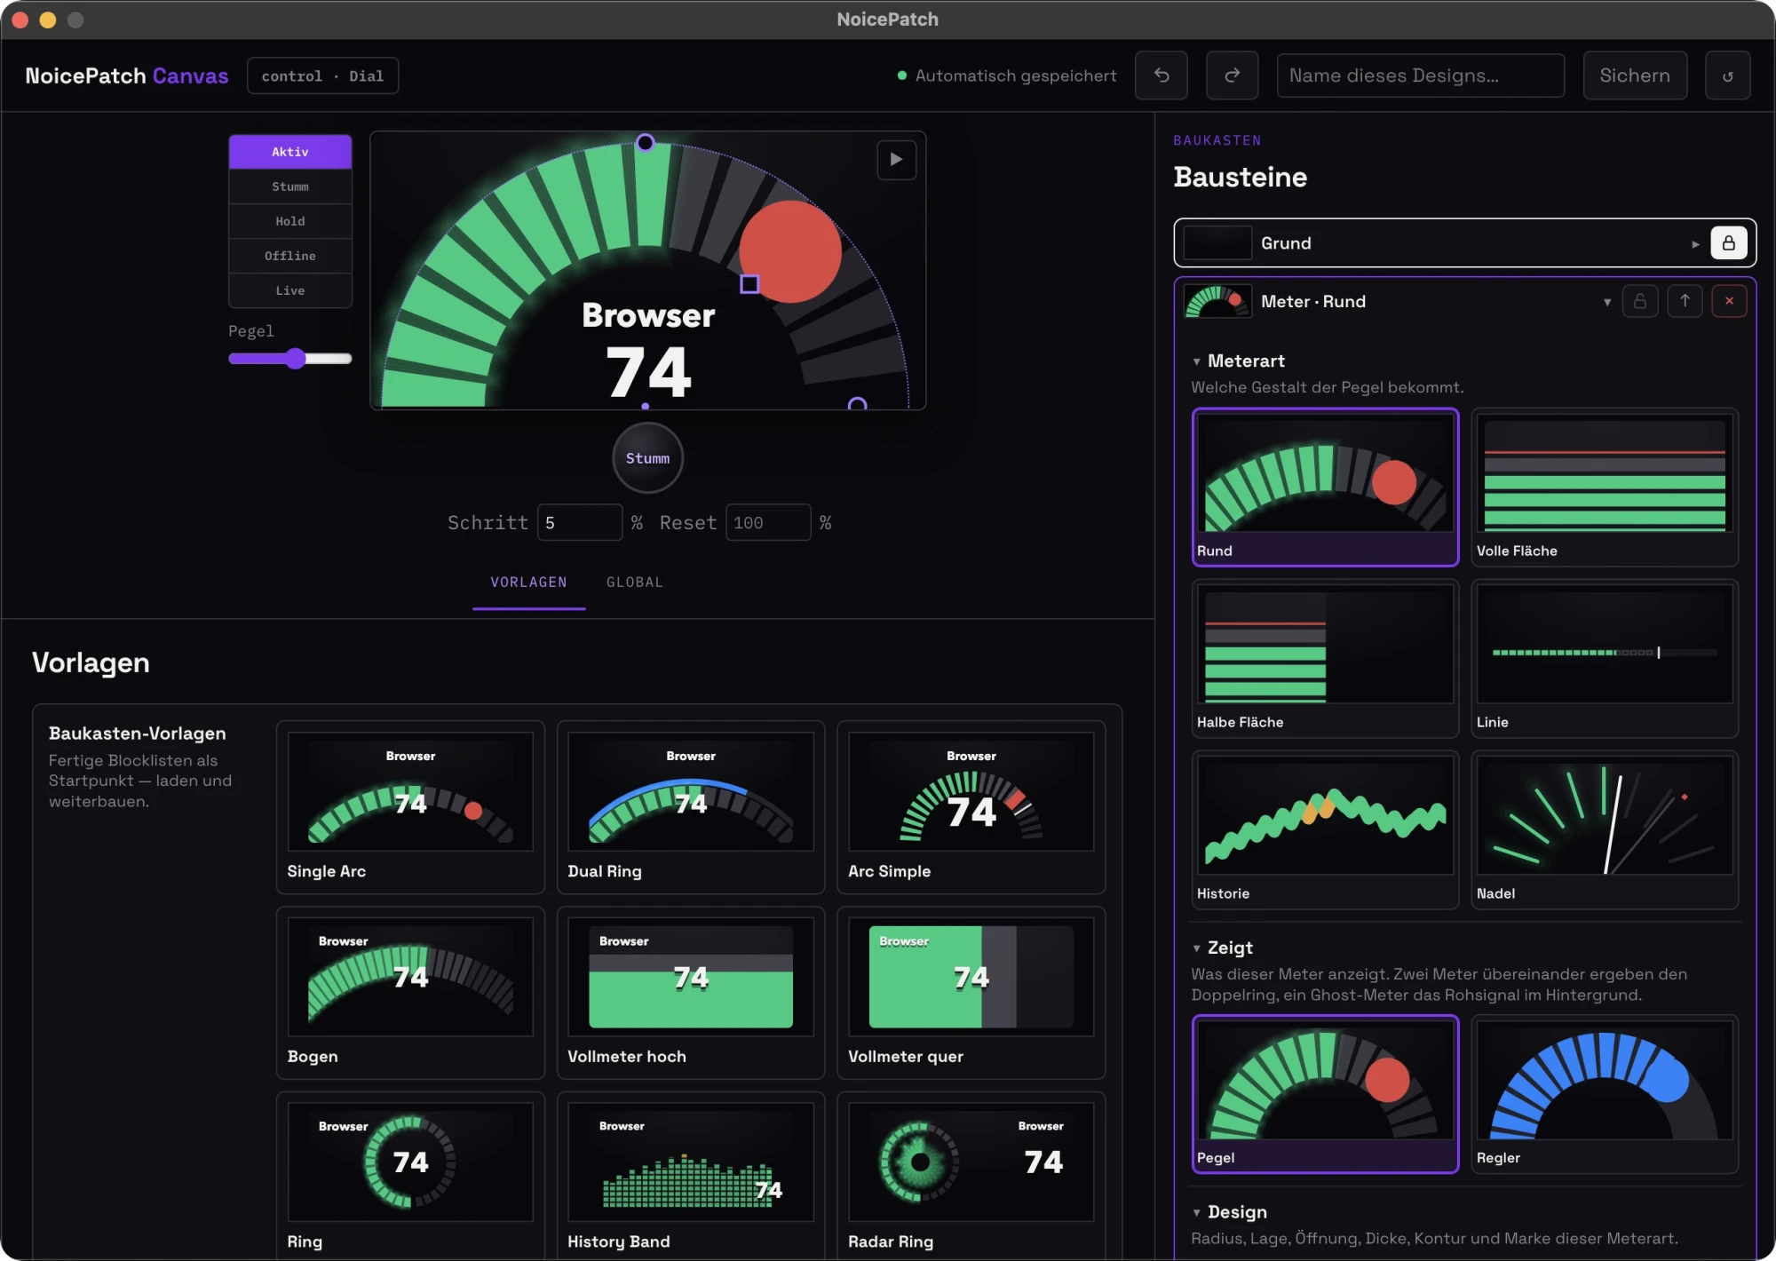This screenshot has height=1261, width=1776.
Task: Click the square handle near the red marker
Action: tap(749, 283)
